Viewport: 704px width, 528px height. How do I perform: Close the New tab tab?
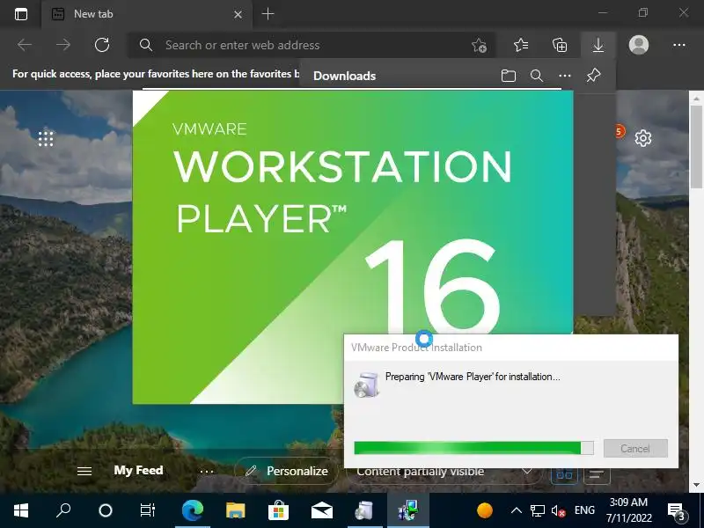pyautogui.click(x=238, y=14)
